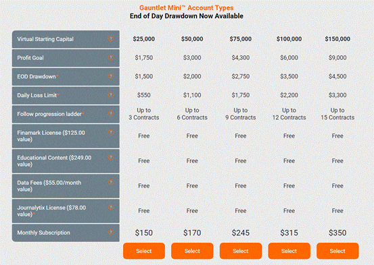Screen dimensions: 374x265
Task: Open the Profit Goal help tooltip icon
Action: pos(111,57)
